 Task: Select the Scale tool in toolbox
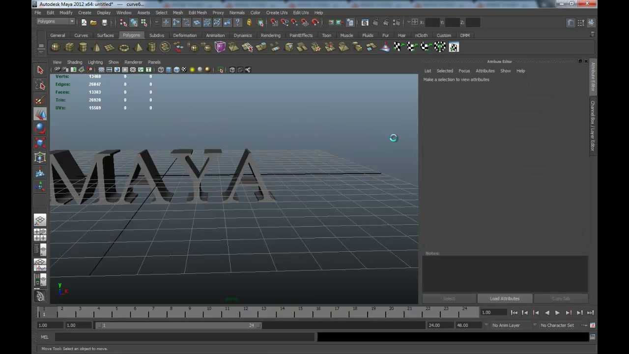point(40,143)
